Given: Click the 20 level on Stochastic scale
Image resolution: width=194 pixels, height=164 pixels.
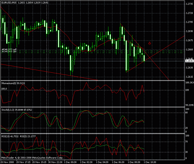Looking at the screenshot, I should pos(186,128).
